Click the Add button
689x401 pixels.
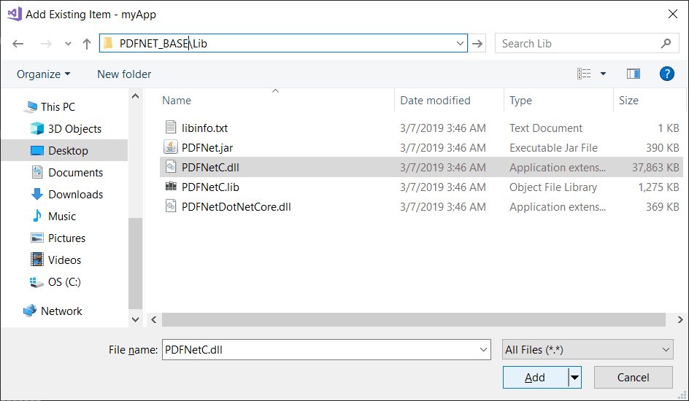point(534,378)
